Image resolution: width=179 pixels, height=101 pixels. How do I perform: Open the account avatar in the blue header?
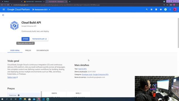175,10
